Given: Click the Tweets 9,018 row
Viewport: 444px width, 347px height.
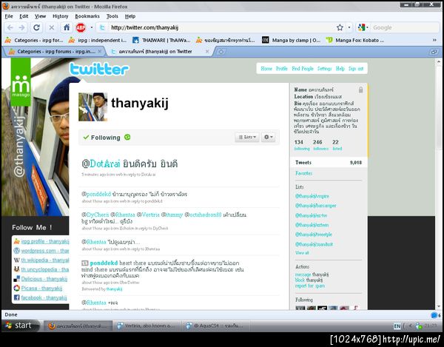Looking at the screenshot, I should (x=329, y=163).
